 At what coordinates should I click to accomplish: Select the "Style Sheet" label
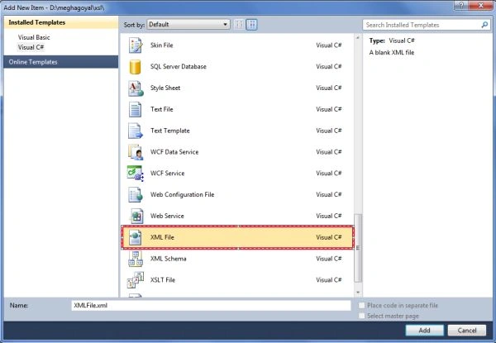click(x=165, y=88)
